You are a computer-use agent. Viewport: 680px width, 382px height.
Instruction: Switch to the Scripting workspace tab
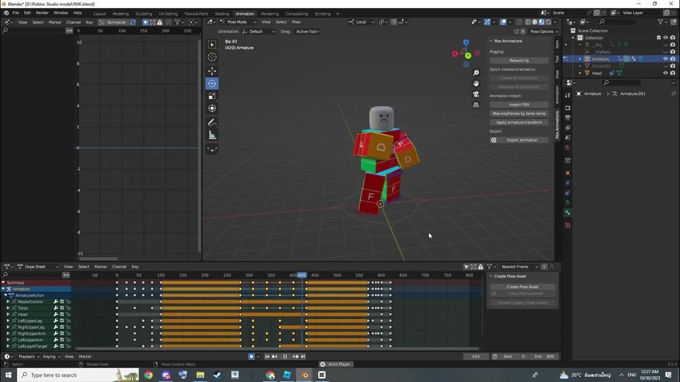pyautogui.click(x=322, y=14)
